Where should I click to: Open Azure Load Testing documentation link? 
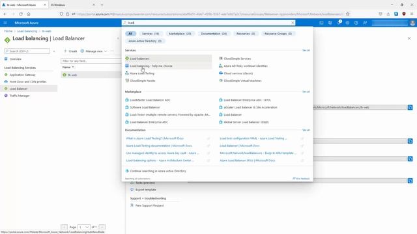159,146
